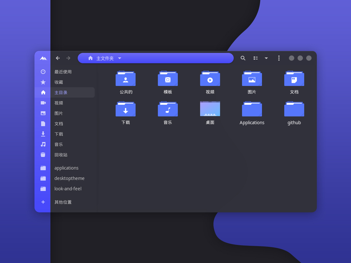Open 图片 in the sidebar list
Screen dimensions: 351x263
click(59, 113)
